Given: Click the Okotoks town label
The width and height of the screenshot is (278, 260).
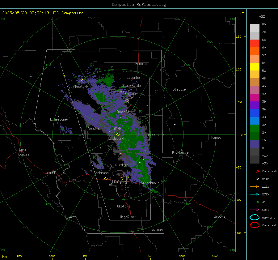Looking at the screenshot, I should click(124, 206).
